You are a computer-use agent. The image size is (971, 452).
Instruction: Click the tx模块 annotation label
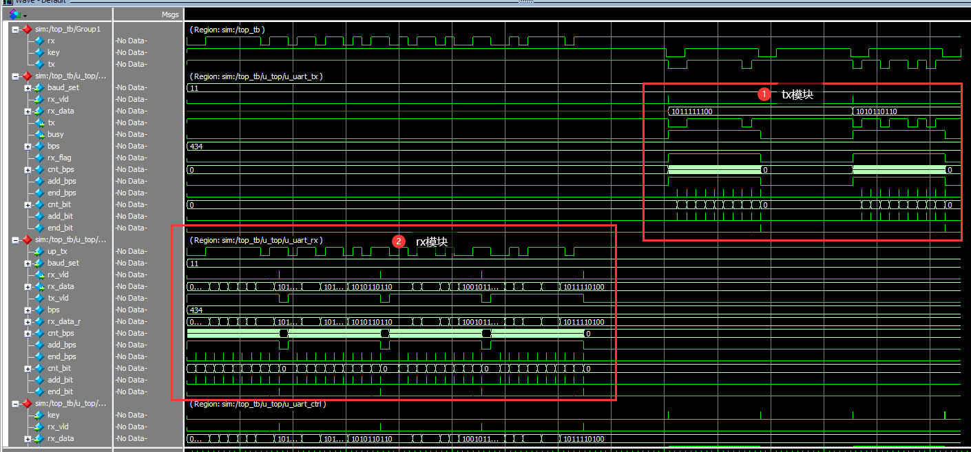point(797,95)
